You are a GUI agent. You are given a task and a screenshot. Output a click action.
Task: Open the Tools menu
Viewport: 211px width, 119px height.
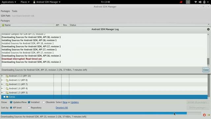15,11
